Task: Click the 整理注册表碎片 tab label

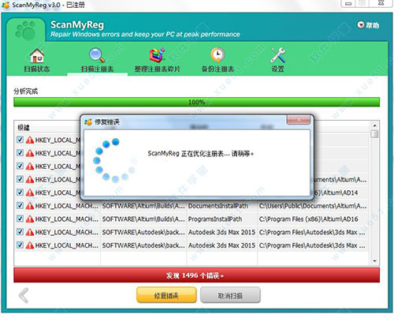Action: click(x=157, y=69)
